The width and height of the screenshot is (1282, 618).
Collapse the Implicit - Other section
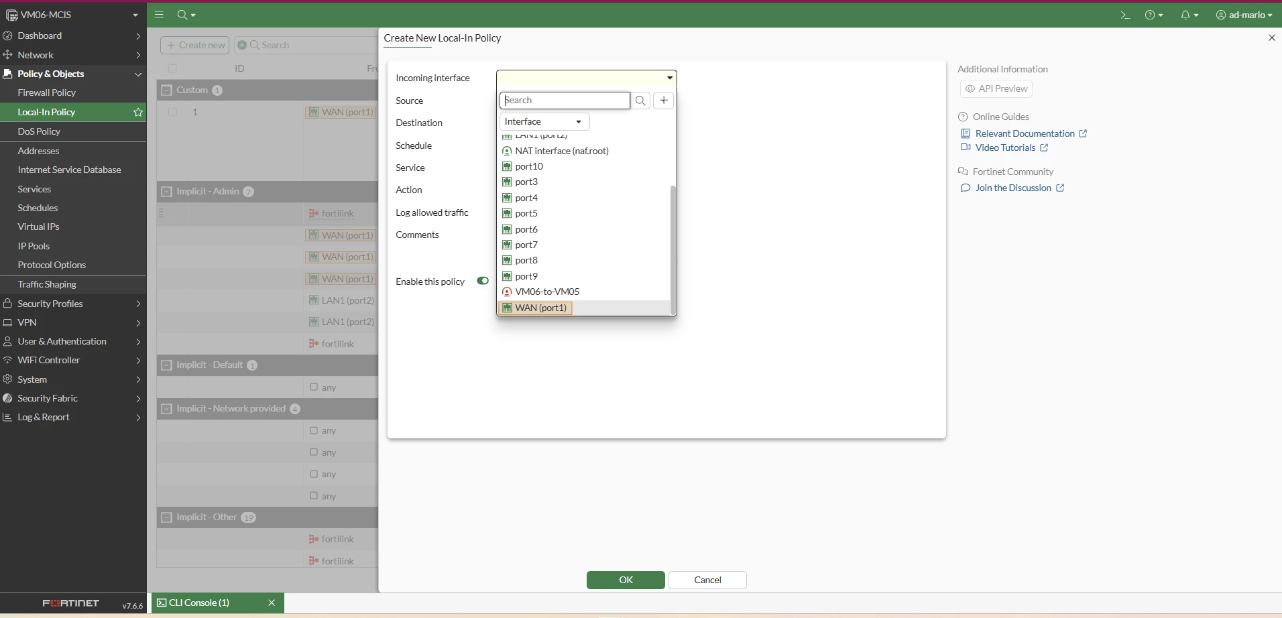click(x=166, y=517)
